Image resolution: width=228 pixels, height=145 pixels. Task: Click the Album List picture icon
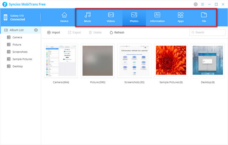[6, 30]
